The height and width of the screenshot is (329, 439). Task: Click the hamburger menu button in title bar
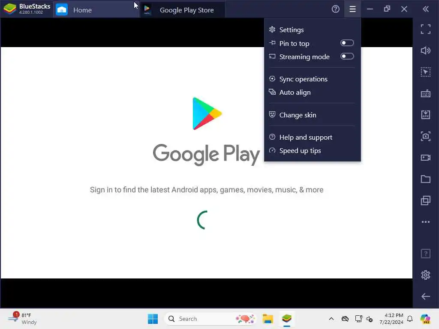[352, 9]
